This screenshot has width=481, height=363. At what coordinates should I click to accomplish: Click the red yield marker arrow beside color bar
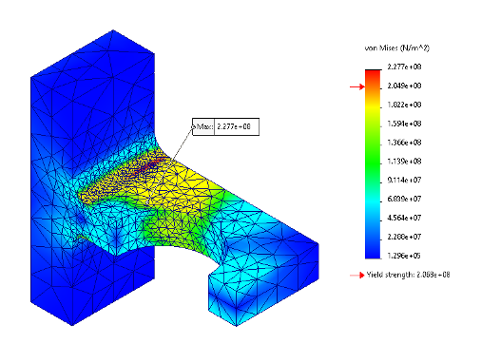(x=357, y=86)
